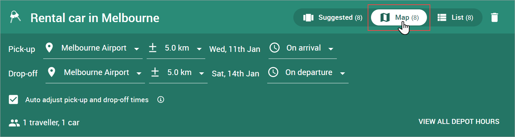Click the pick-up location pin icon

[x=49, y=48]
